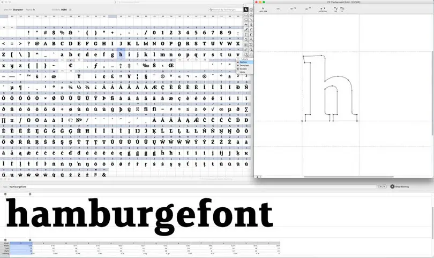Click the measure ruler tool

pyautogui.click(x=246, y=50)
